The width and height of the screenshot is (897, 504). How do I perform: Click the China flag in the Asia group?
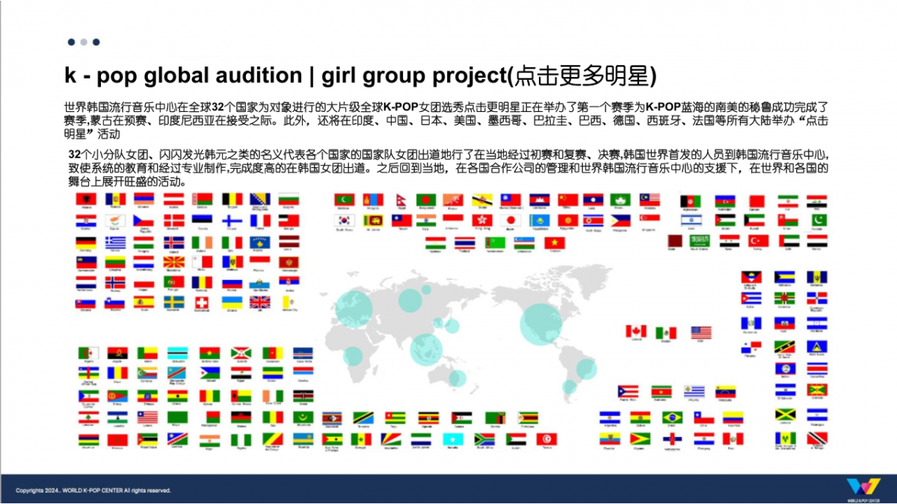[569, 199]
